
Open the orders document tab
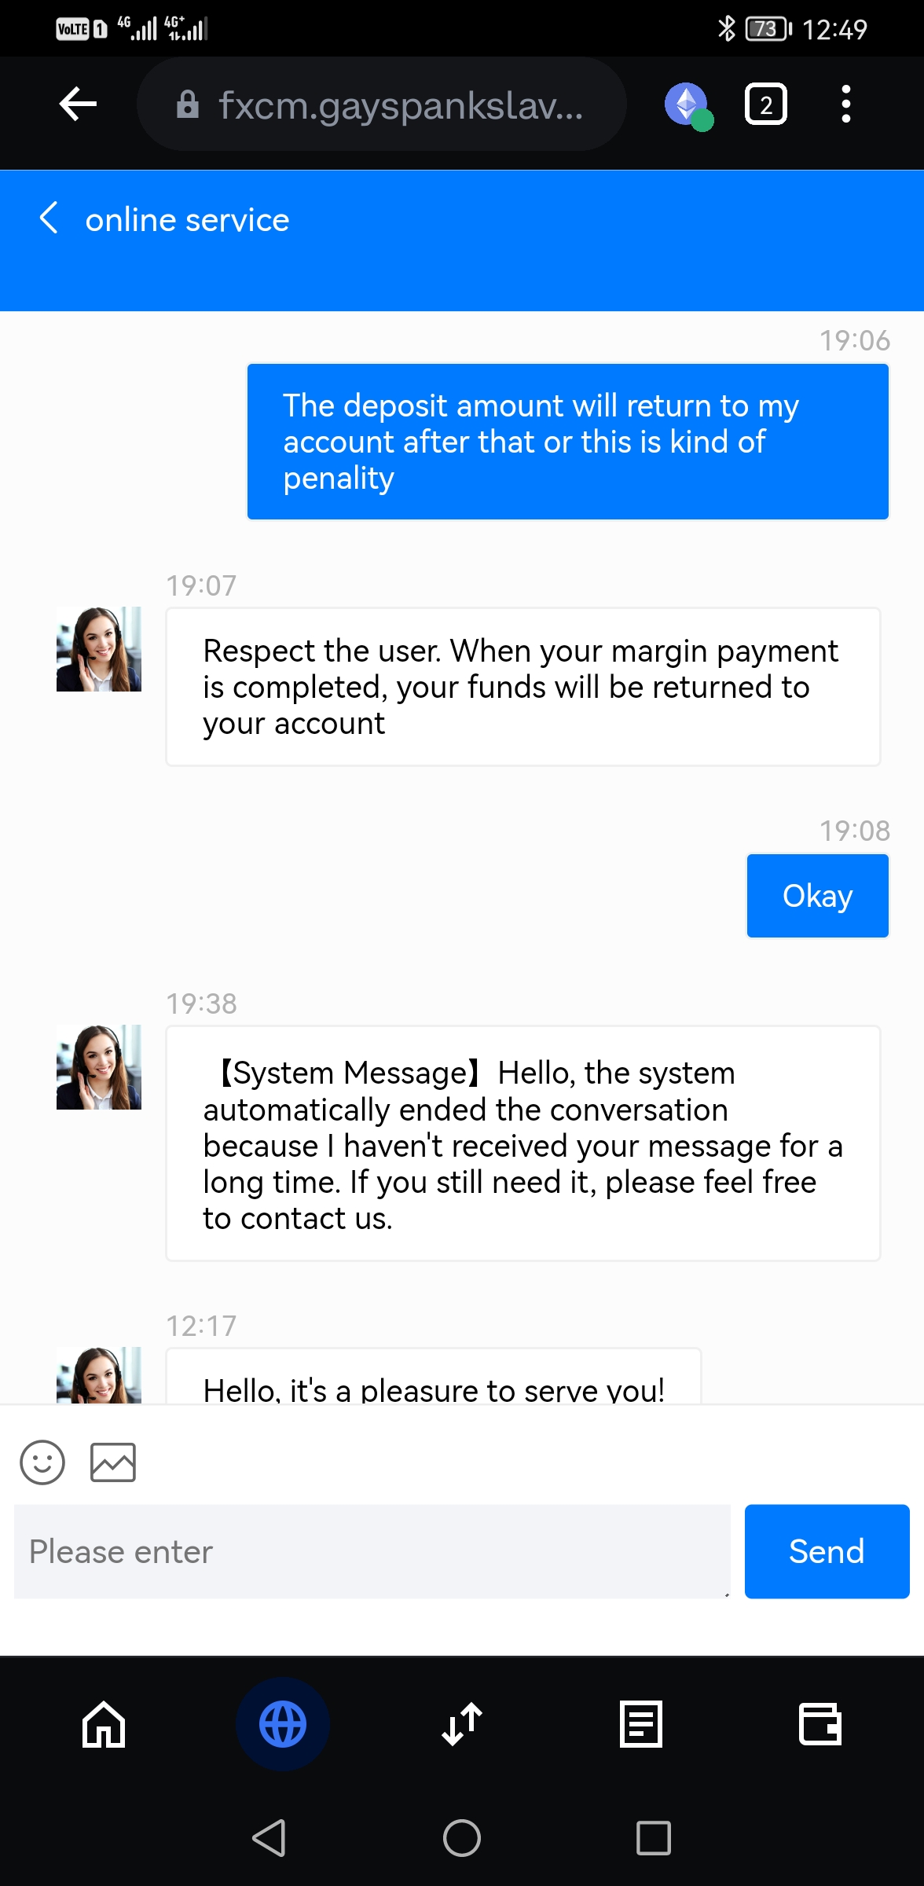pyautogui.click(x=641, y=1724)
